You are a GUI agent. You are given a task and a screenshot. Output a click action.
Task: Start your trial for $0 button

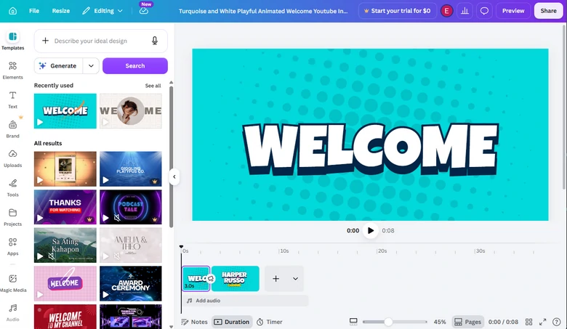click(397, 11)
